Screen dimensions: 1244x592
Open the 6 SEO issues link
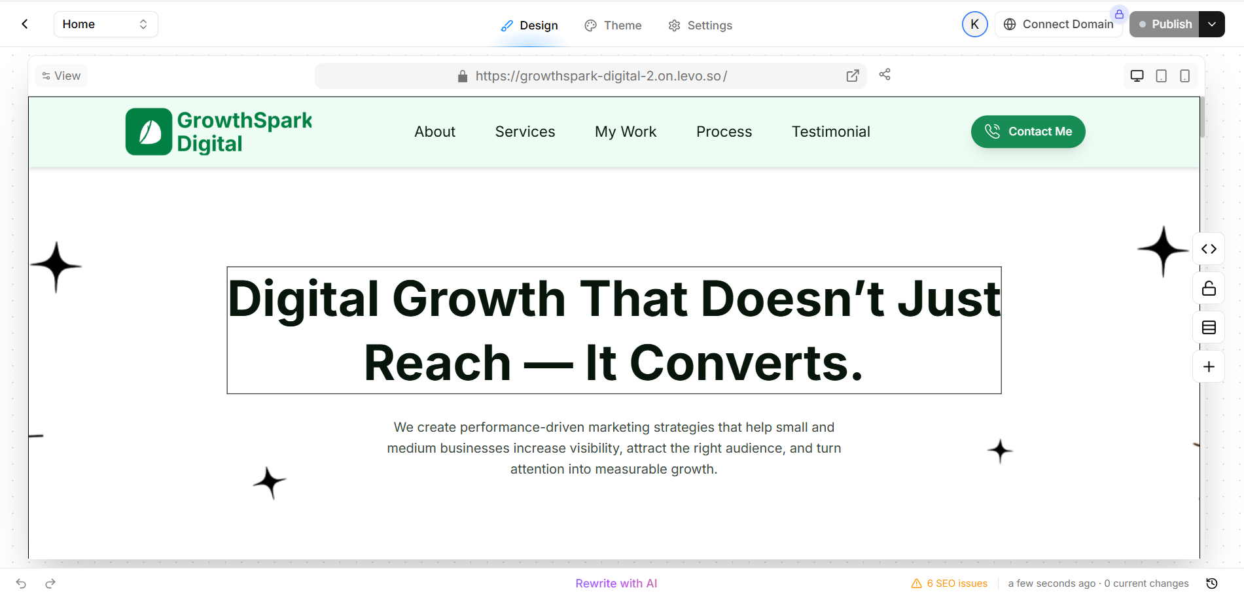point(950,583)
